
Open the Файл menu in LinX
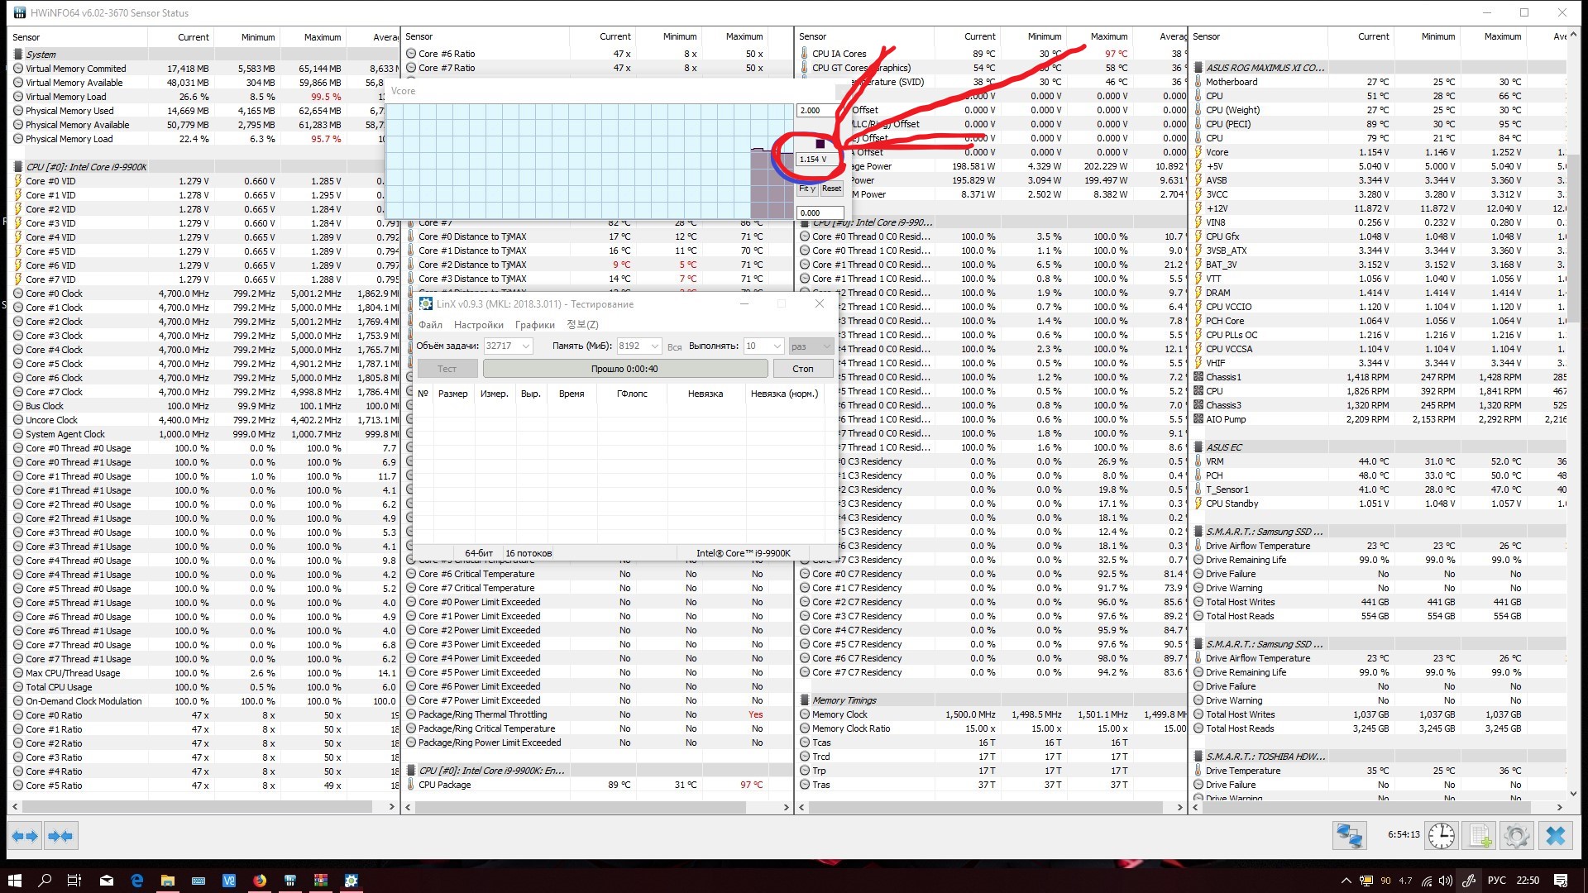430,325
